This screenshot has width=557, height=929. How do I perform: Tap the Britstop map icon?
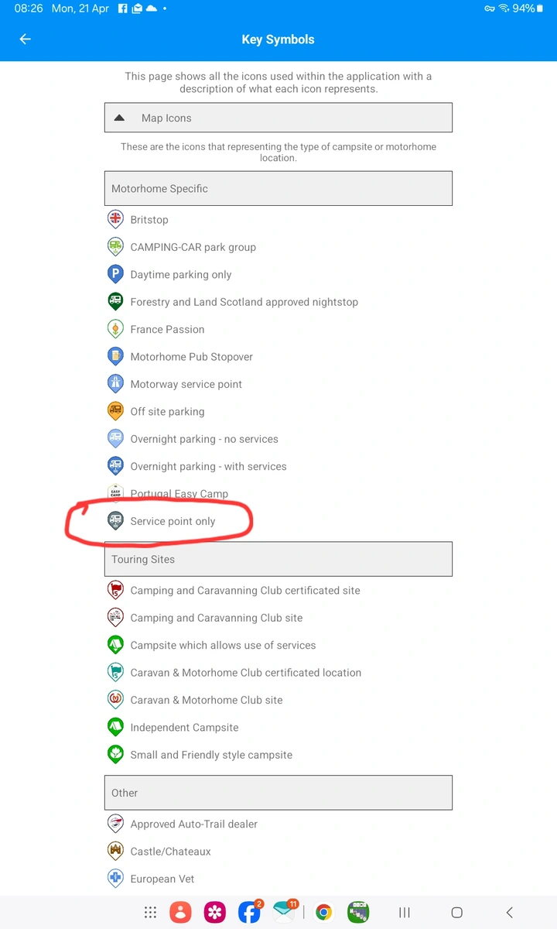click(115, 219)
